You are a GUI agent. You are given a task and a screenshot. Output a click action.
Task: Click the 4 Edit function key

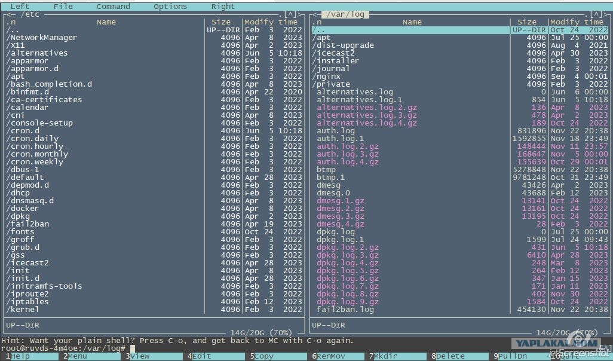[x=201, y=356]
